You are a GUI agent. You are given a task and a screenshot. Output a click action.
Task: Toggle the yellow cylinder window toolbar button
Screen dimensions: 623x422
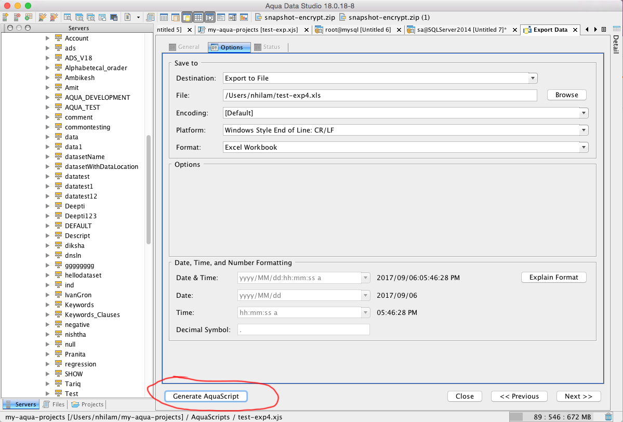click(187, 17)
